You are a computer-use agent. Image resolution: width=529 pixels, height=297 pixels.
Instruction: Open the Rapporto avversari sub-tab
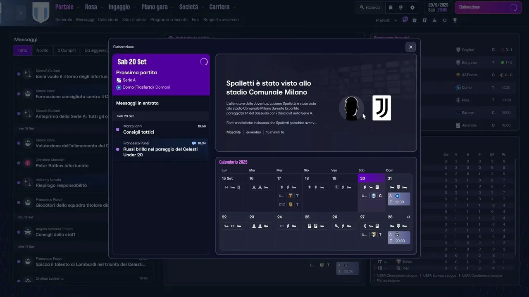coord(221,19)
